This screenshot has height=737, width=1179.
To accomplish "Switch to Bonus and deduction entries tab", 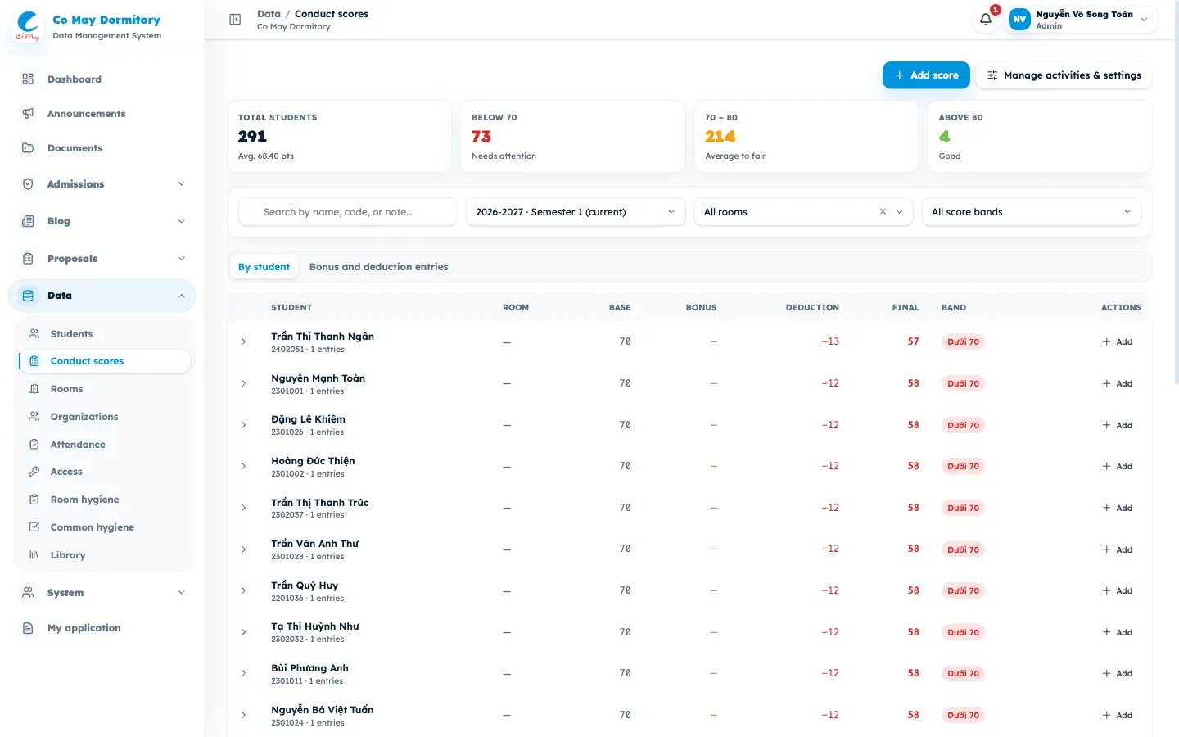I will 378,267.
